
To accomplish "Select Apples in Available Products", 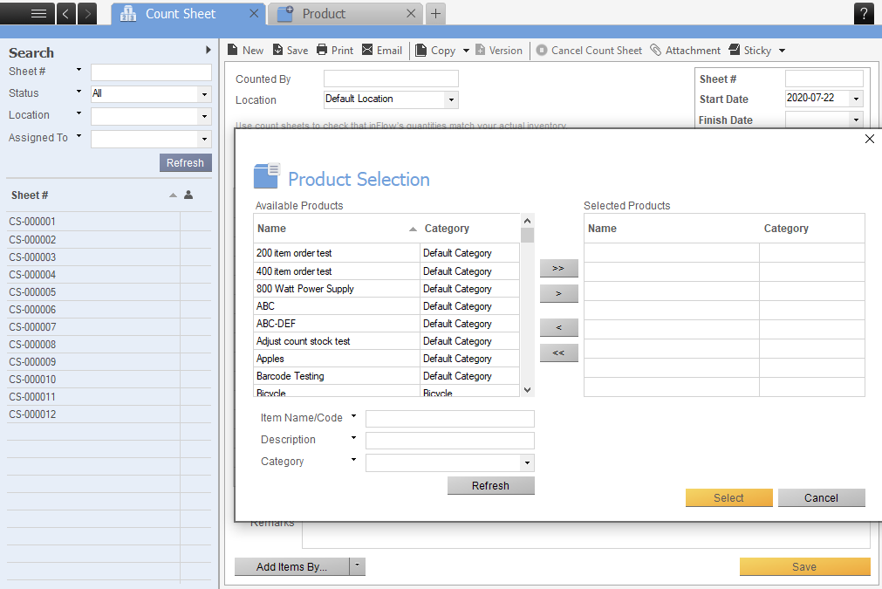I will 270,359.
